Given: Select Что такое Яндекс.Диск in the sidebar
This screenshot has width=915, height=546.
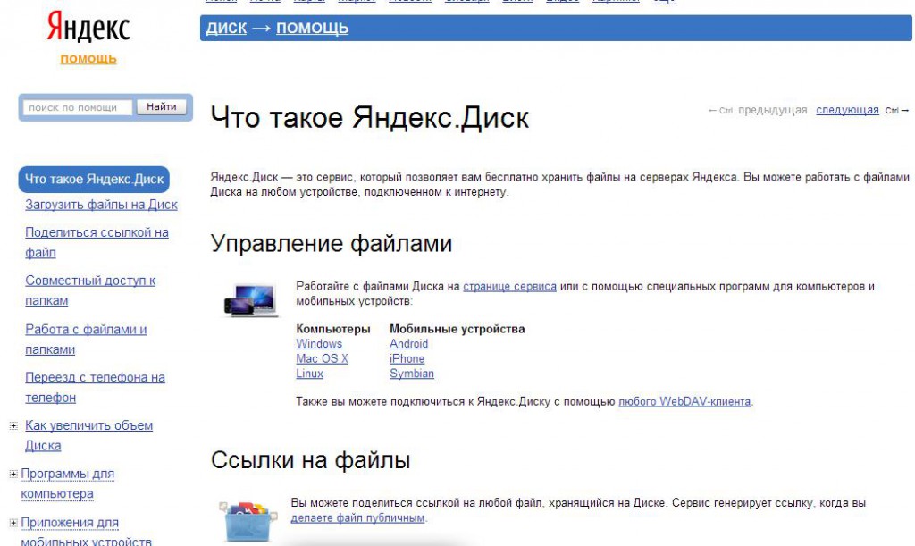Looking at the screenshot, I should pos(94,179).
